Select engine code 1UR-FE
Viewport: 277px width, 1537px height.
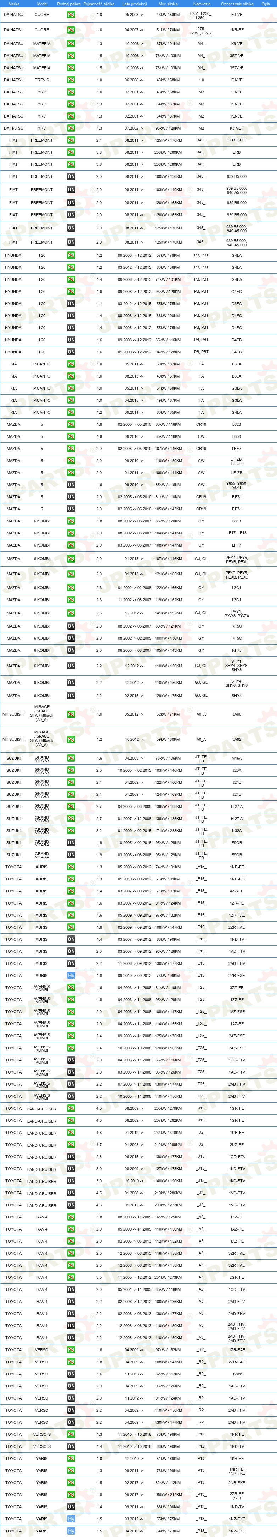click(x=237, y=1133)
